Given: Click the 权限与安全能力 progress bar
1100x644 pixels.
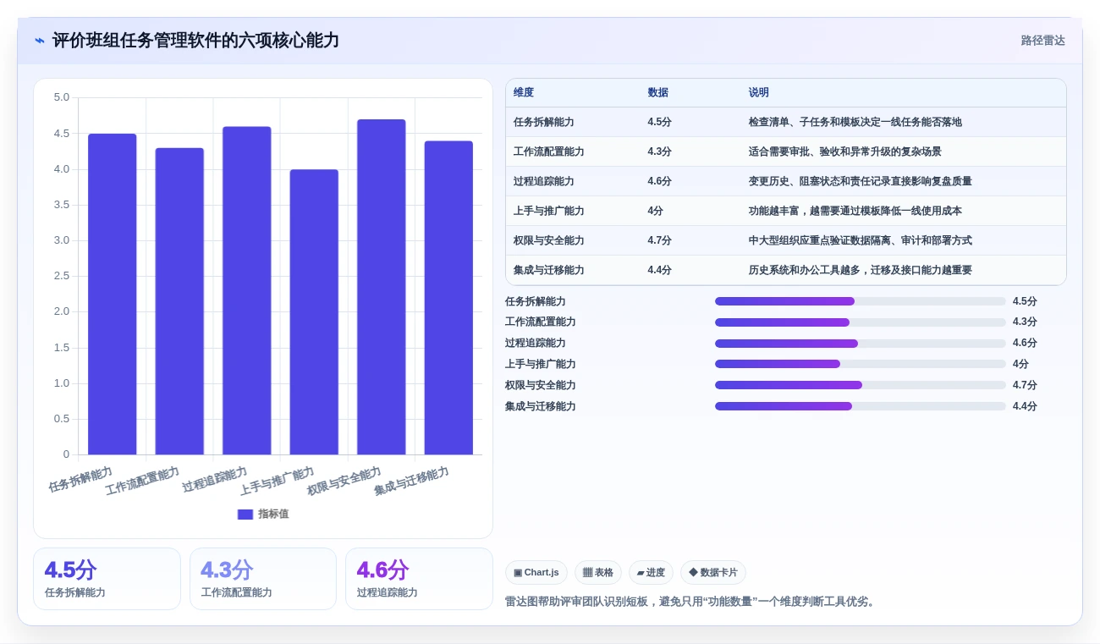Looking at the screenshot, I should pos(861,385).
